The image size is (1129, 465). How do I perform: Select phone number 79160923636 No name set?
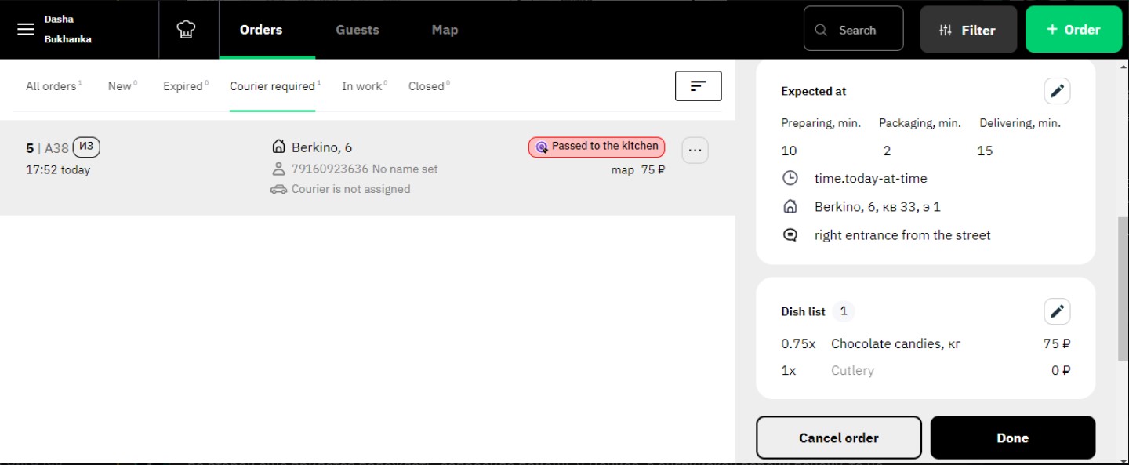(365, 169)
